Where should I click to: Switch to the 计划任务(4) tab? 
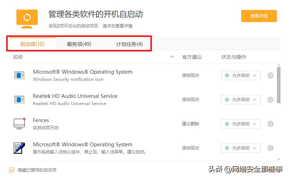(129, 44)
